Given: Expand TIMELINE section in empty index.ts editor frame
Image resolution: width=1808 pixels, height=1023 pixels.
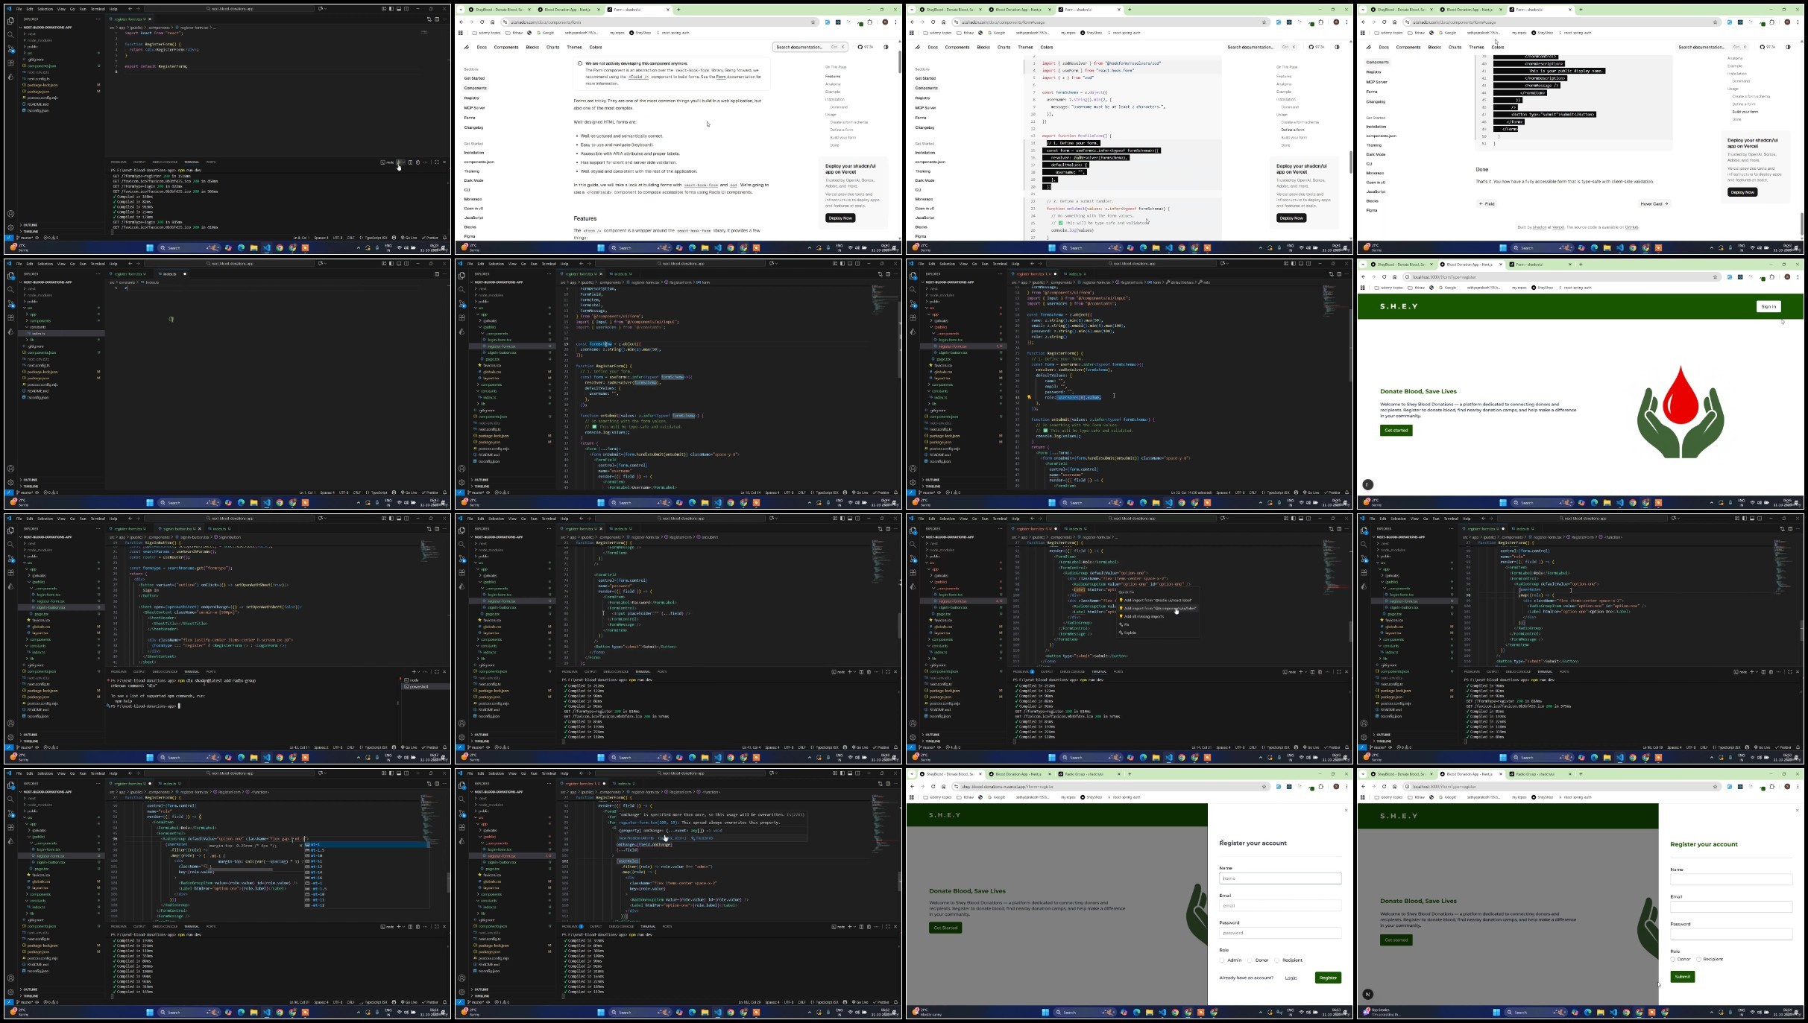Looking at the screenshot, I should click(x=30, y=486).
